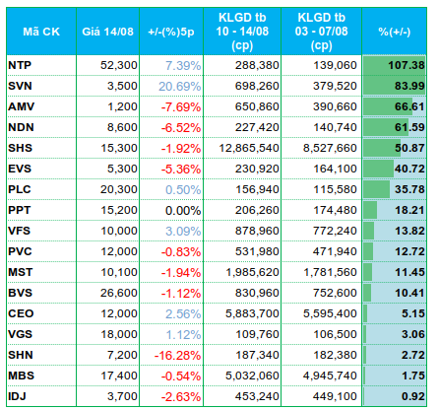Select the BVS price cell 26,600
439x410 pixels.
pyautogui.click(x=107, y=293)
